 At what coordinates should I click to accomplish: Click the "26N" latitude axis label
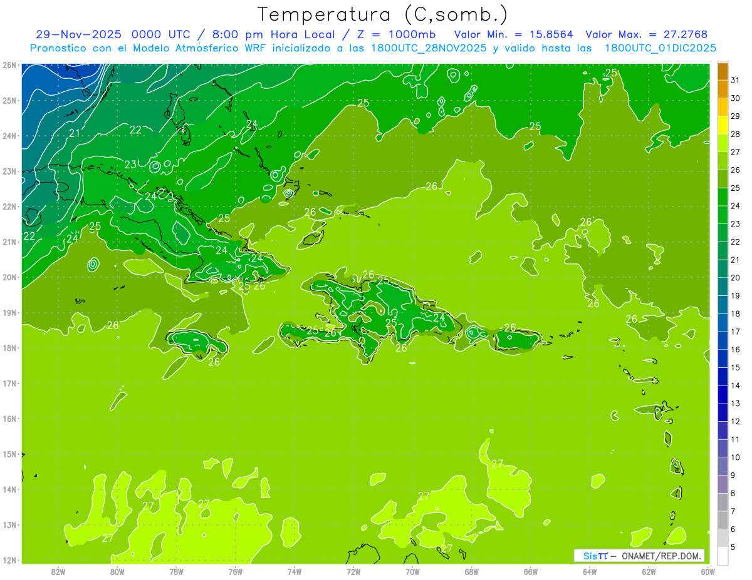tap(9, 65)
